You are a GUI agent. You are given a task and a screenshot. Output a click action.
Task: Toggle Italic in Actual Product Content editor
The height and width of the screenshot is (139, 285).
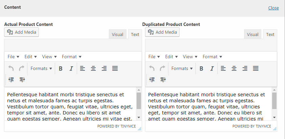(x=71, y=68)
